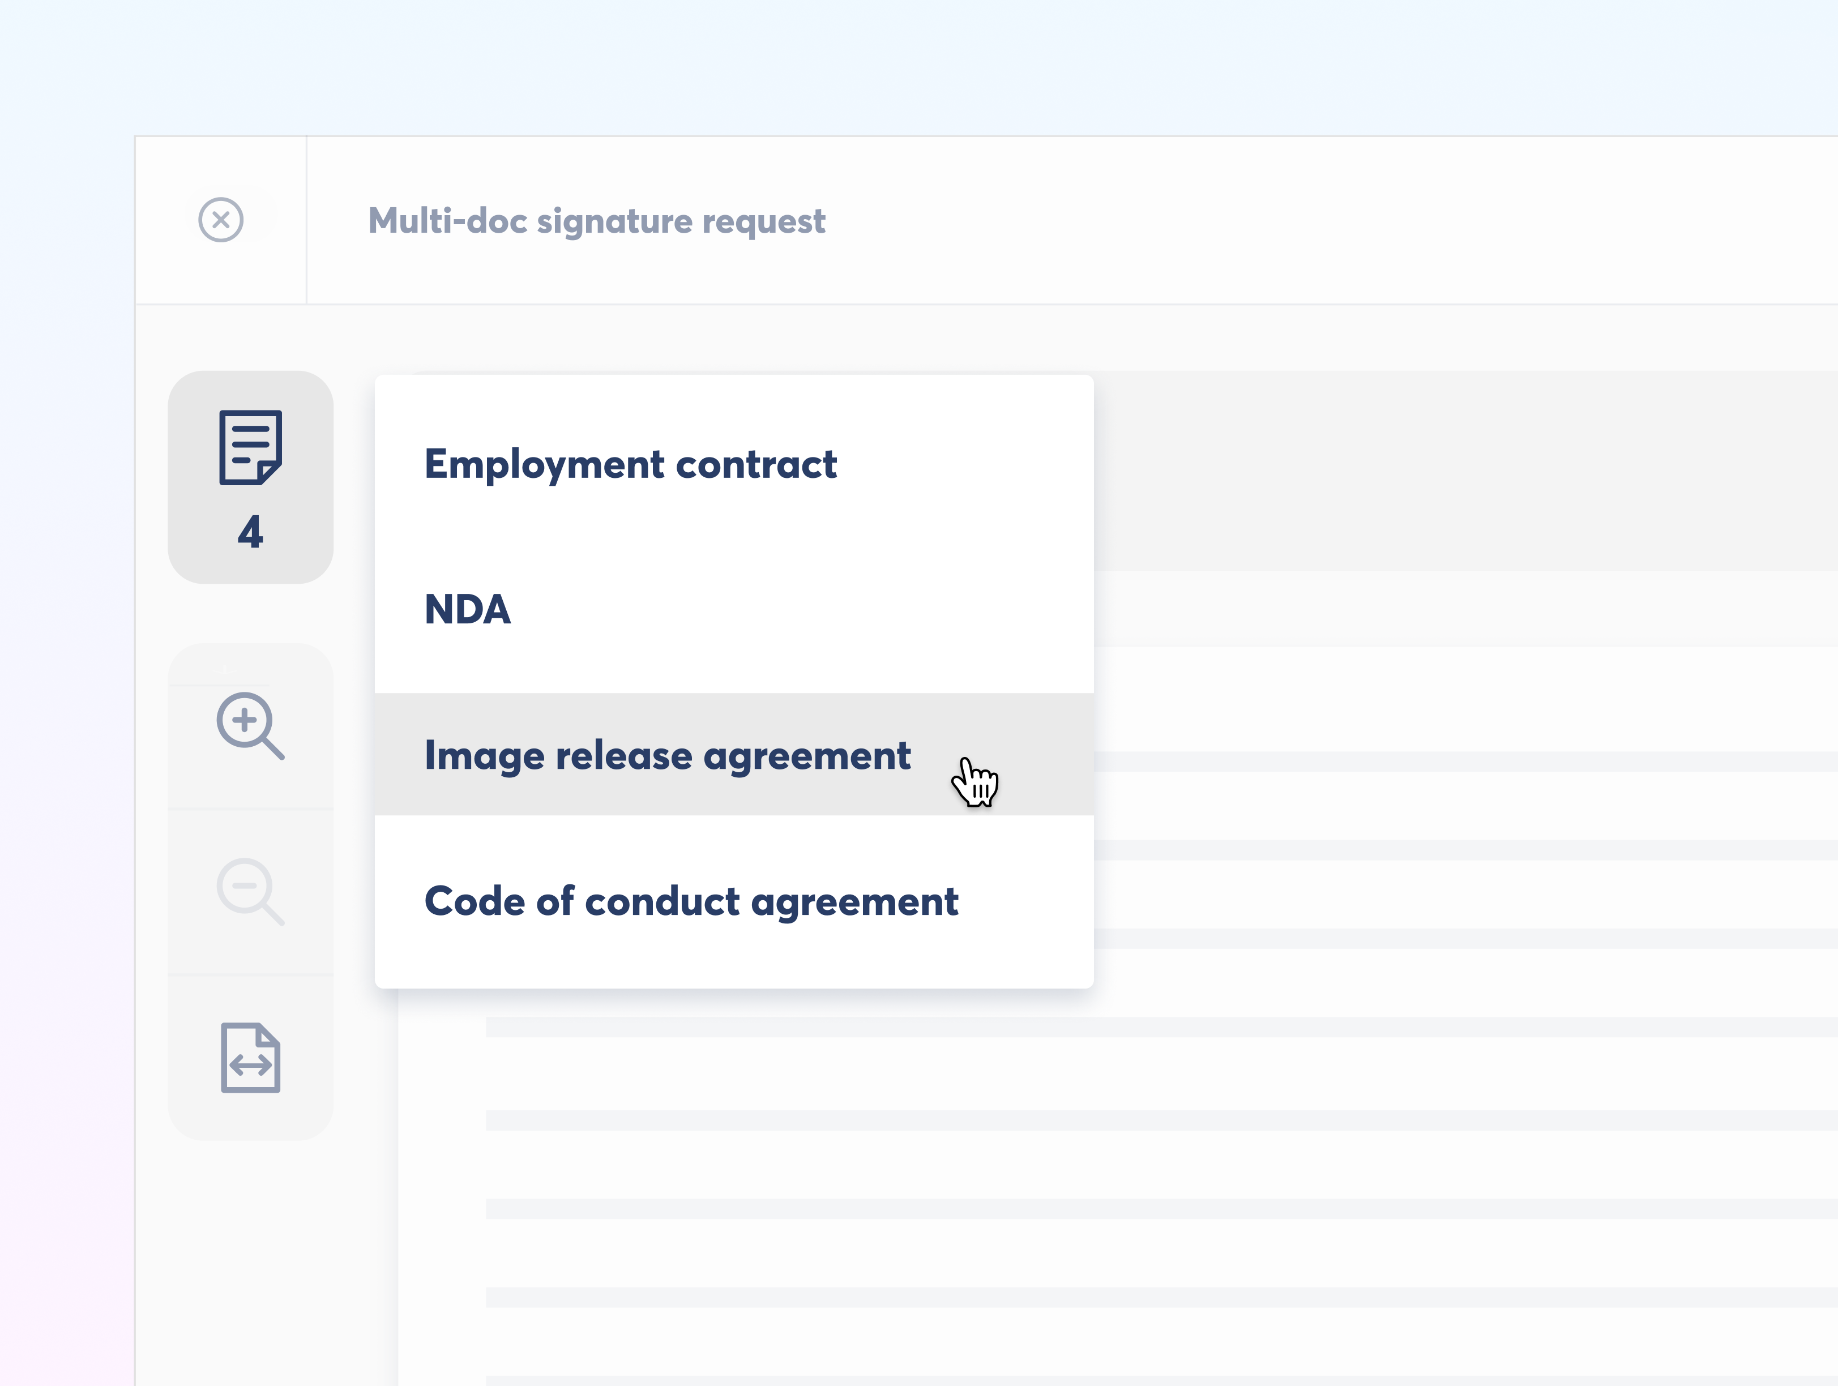Fit document to width icon
The width and height of the screenshot is (1838, 1386).
coord(250,1058)
